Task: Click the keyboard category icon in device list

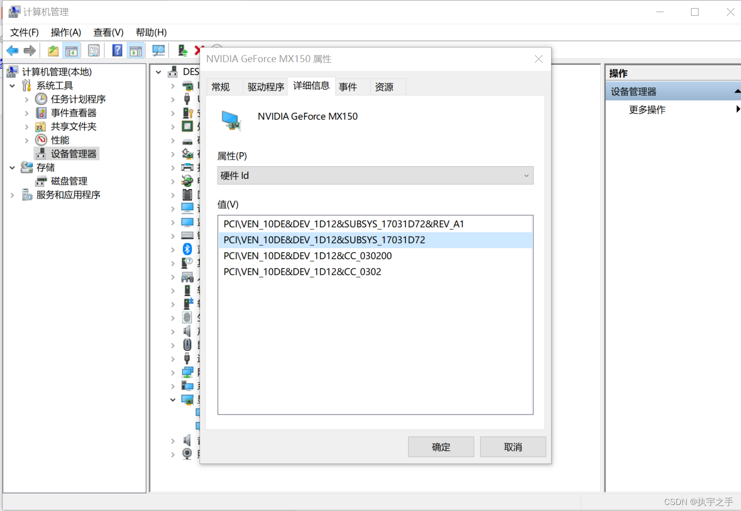Action: [x=187, y=236]
